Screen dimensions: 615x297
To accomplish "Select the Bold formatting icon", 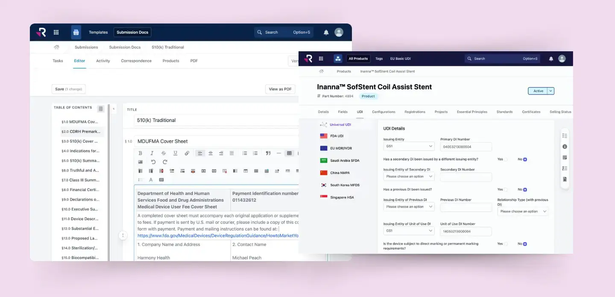I will pyautogui.click(x=140, y=153).
